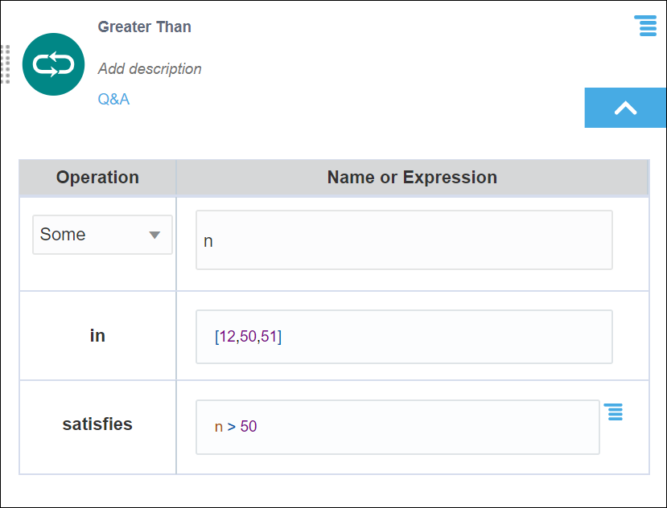Focus the name field containing "n"
The image size is (667, 508).
pos(404,240)
